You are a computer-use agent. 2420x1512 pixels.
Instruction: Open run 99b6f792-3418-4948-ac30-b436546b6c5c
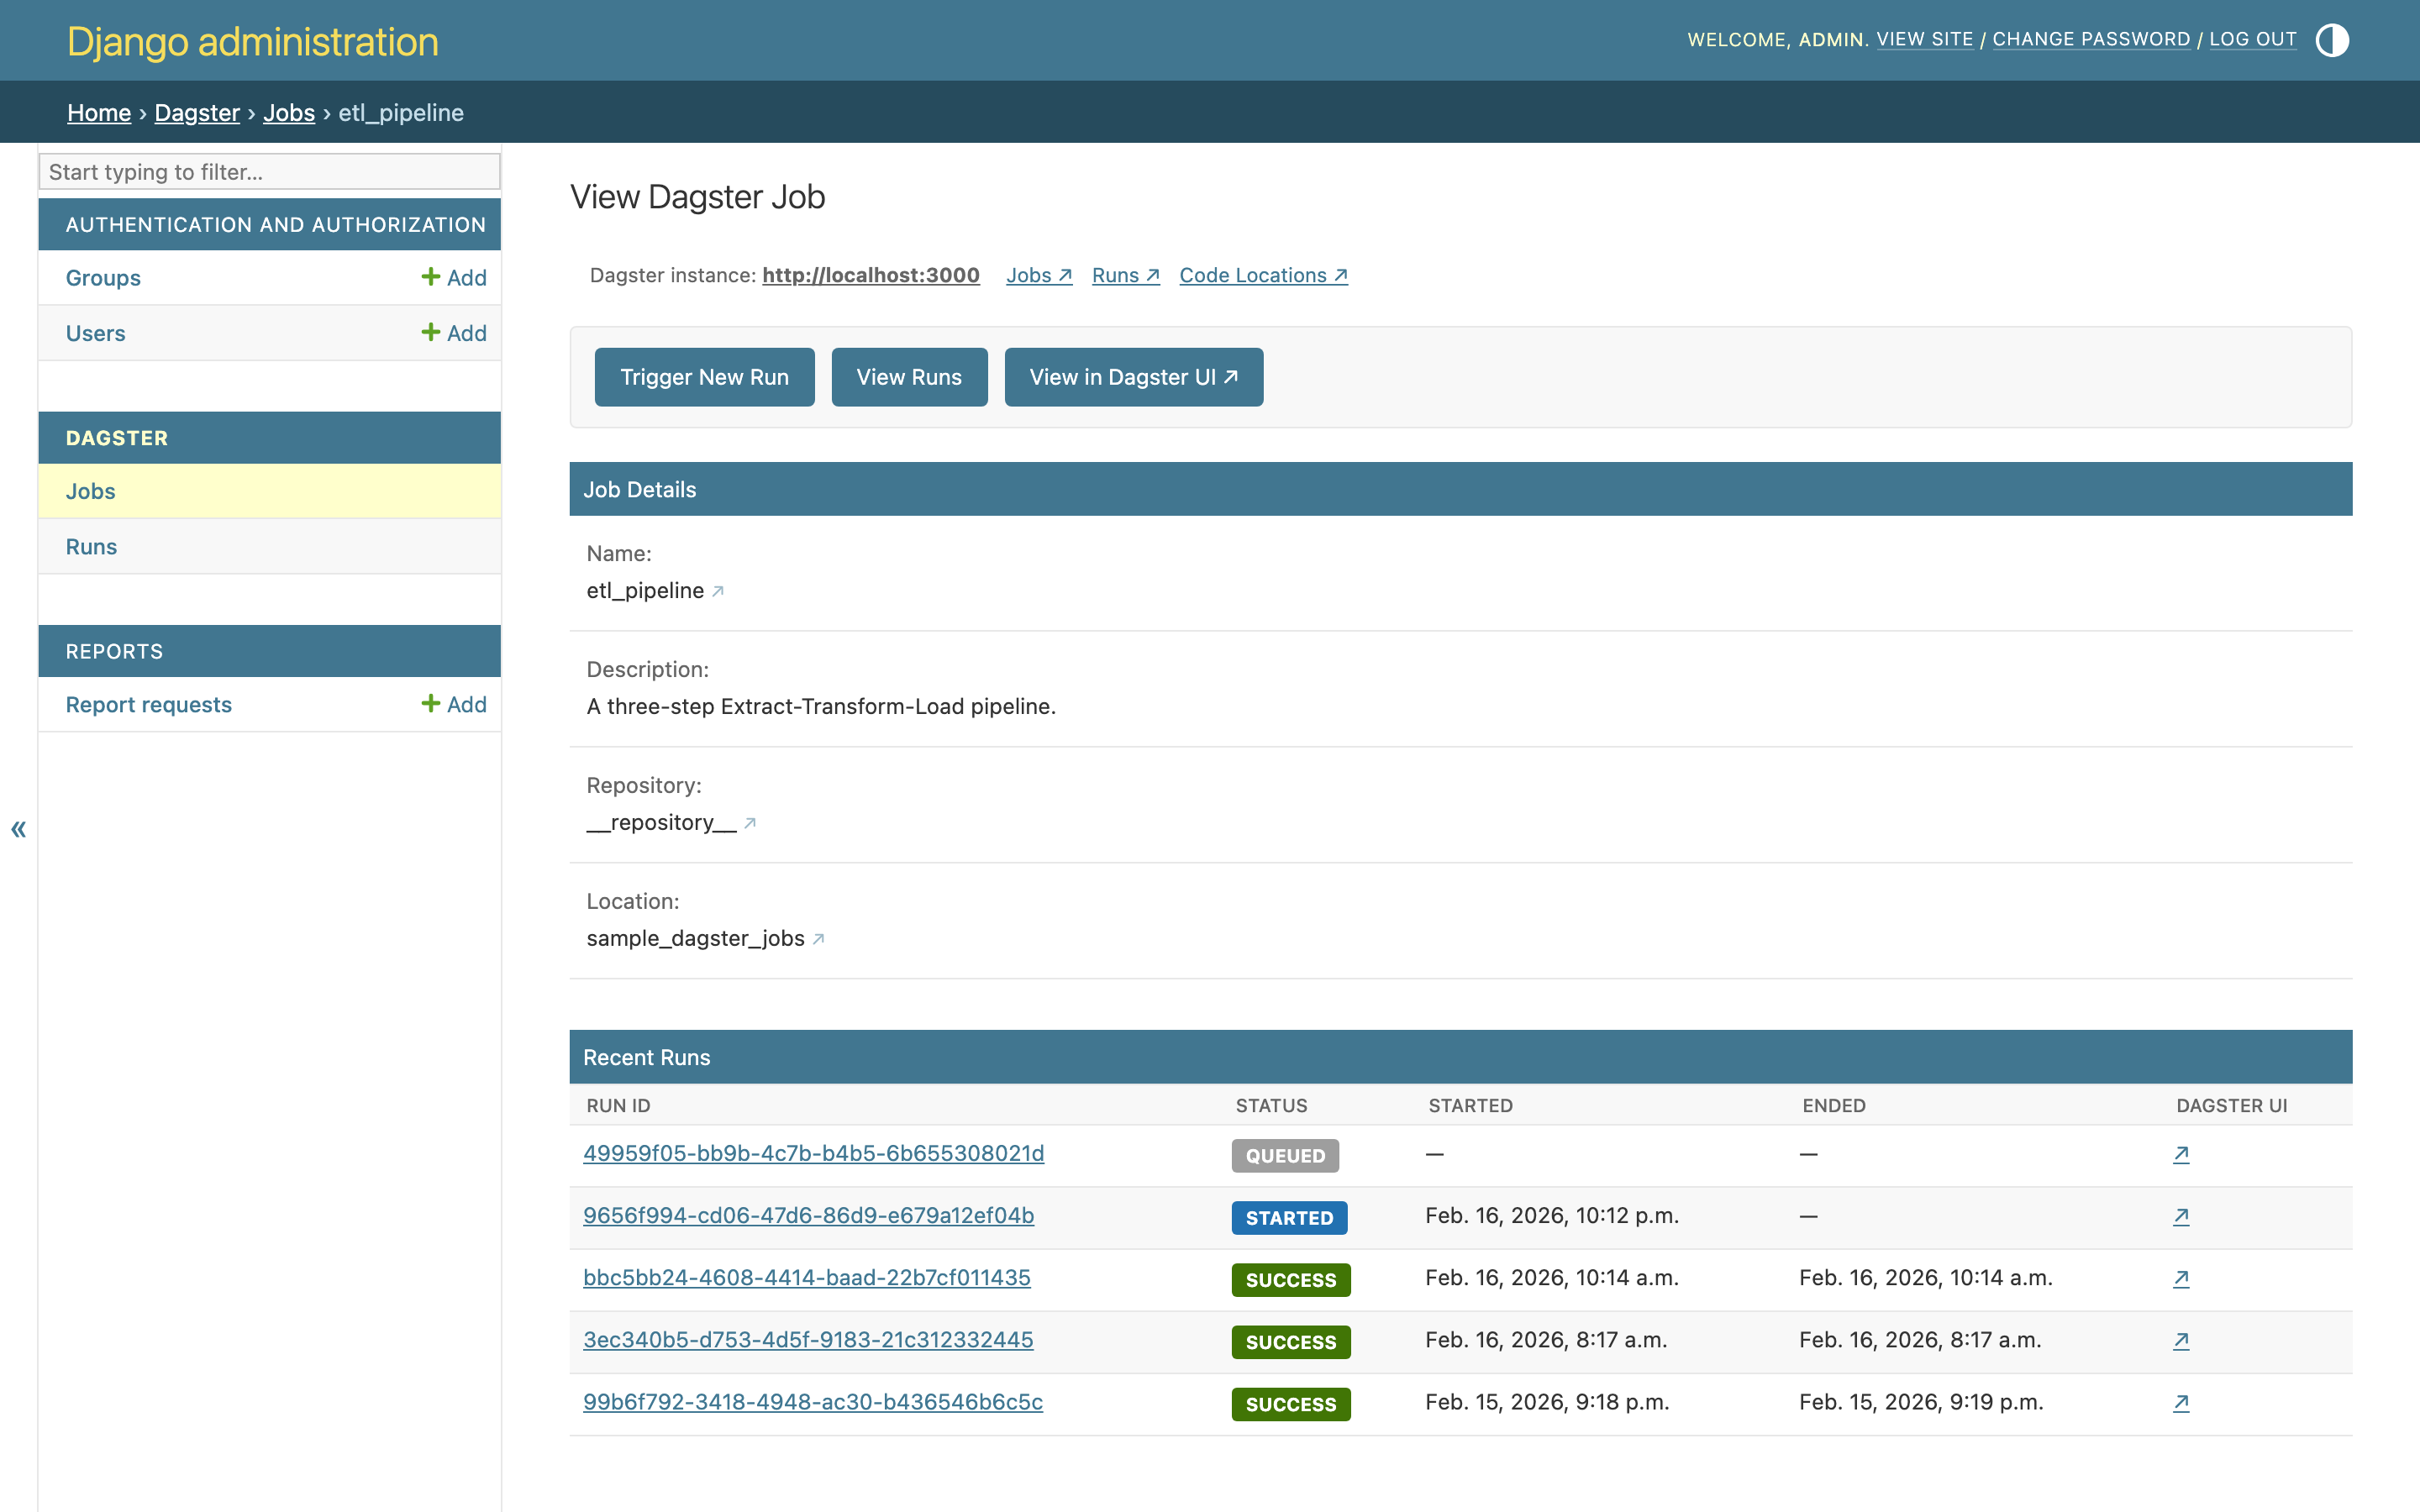(x=813, y=1401)
